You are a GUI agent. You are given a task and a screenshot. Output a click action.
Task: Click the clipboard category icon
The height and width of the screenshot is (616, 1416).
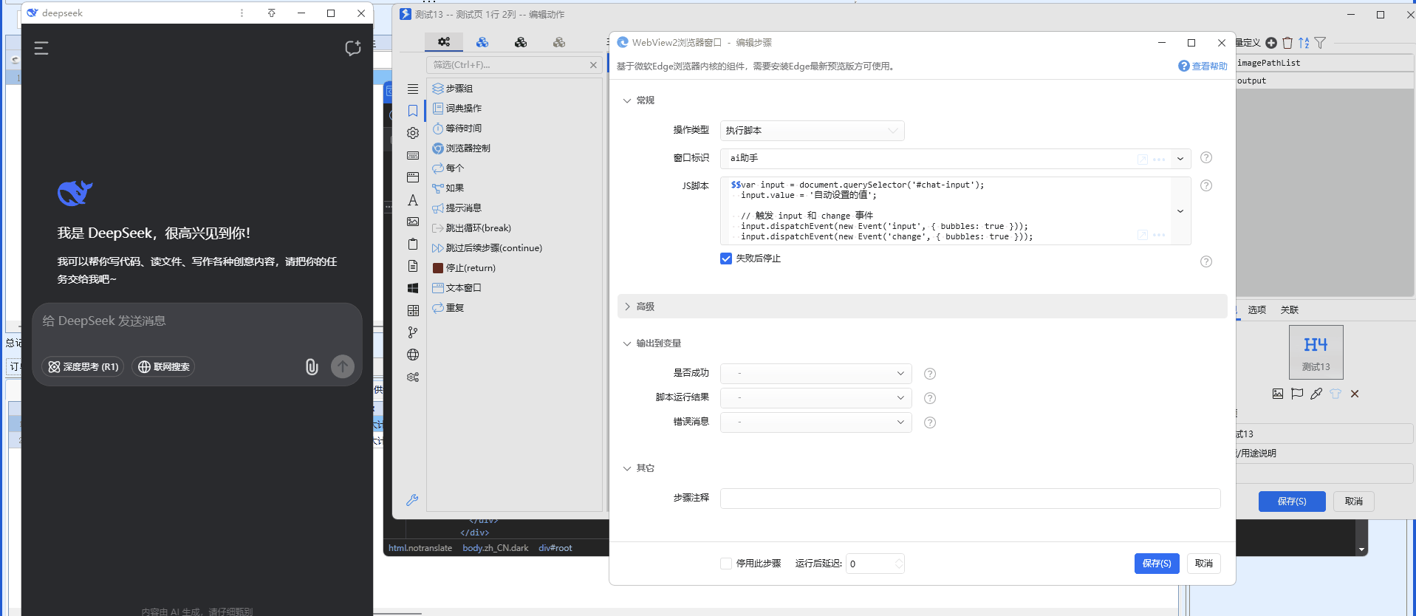(x=413, y=244)
